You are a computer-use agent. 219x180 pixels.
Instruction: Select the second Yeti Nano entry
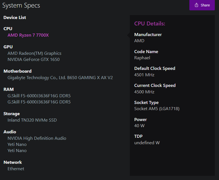coord(17,151)
